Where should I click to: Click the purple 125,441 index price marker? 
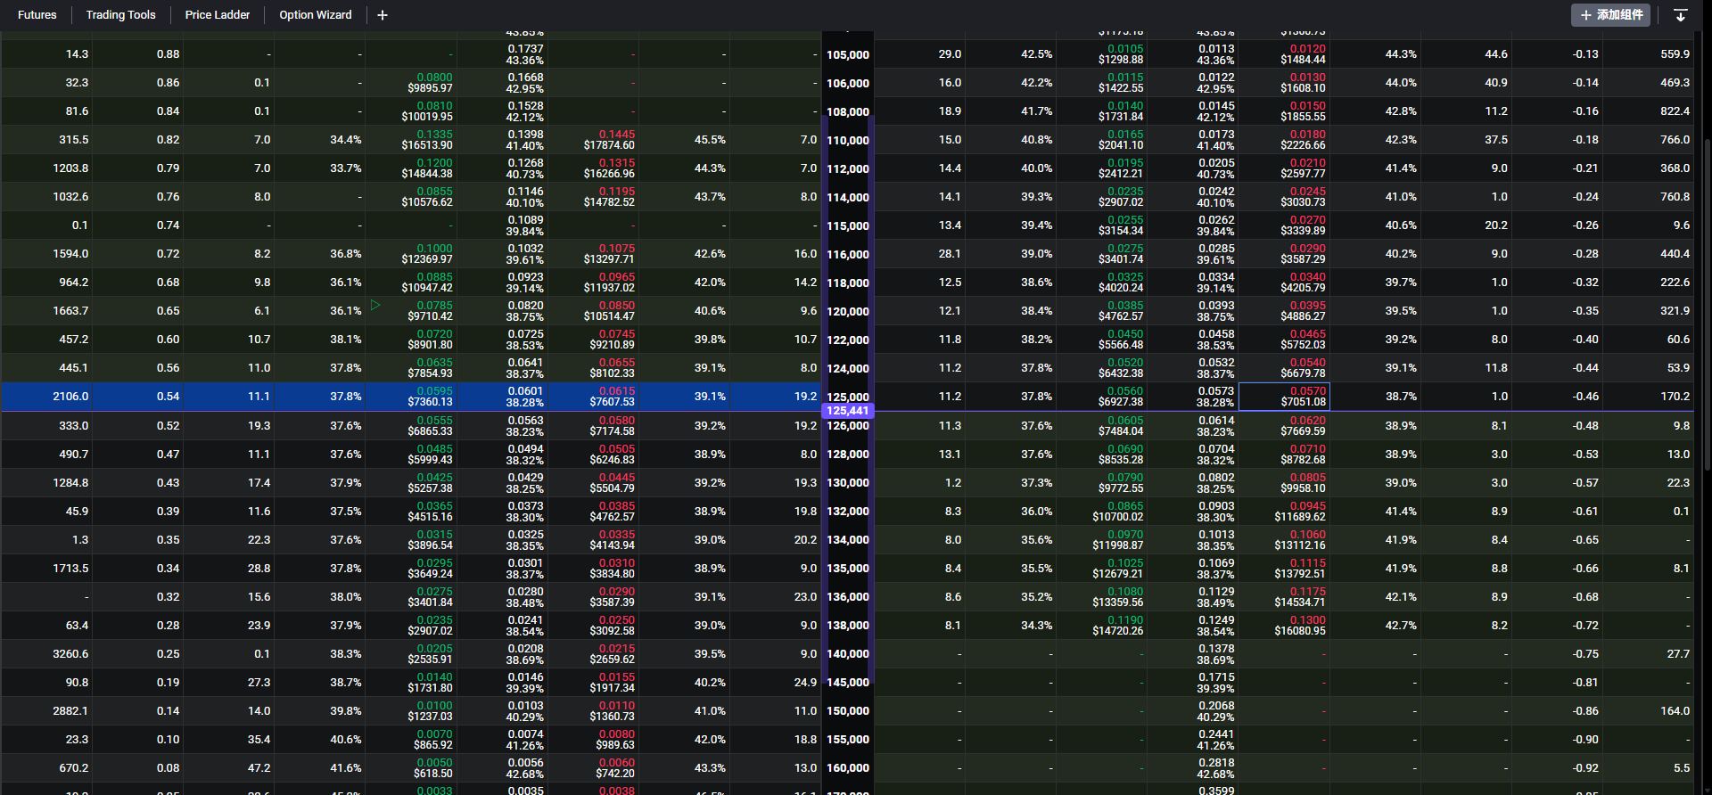pyautogui.click(x=847, y=411)
